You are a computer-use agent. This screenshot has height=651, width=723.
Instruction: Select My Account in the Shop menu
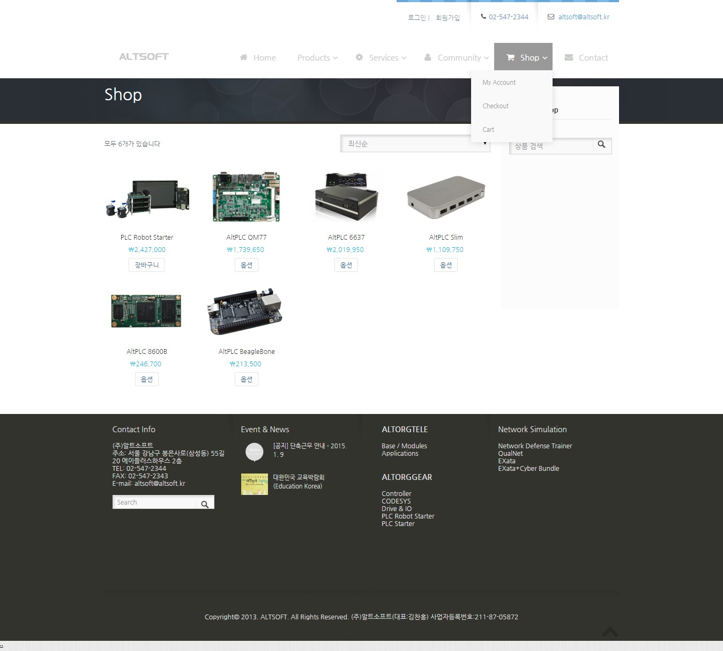[499, 82]
